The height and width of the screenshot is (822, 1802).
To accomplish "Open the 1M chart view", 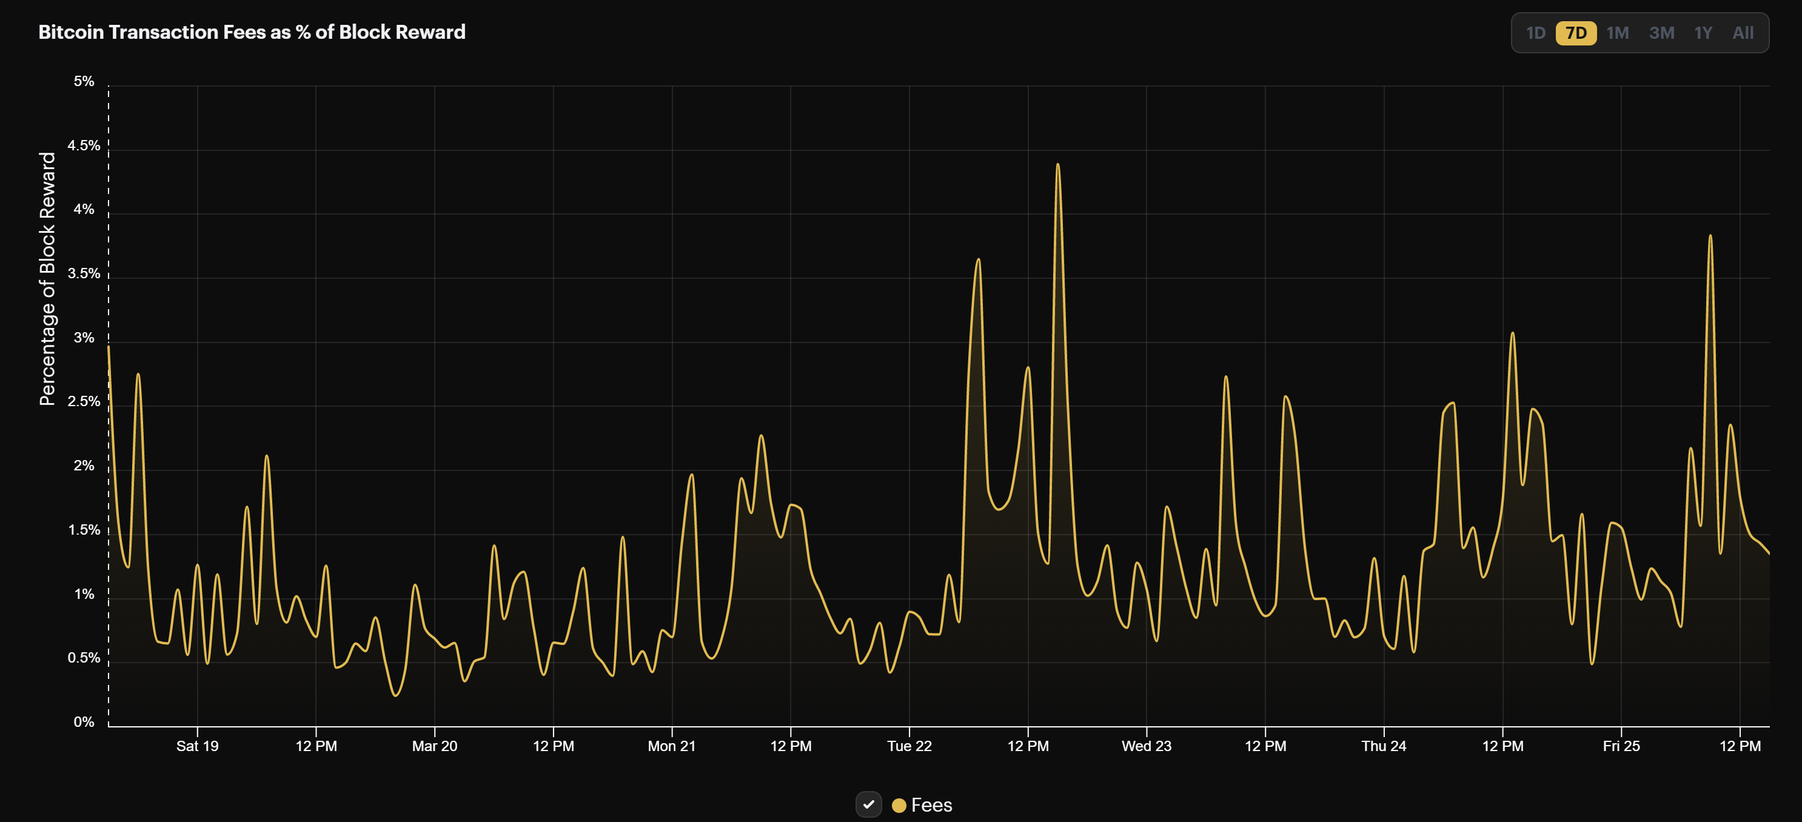I will tap(1619, 32).
